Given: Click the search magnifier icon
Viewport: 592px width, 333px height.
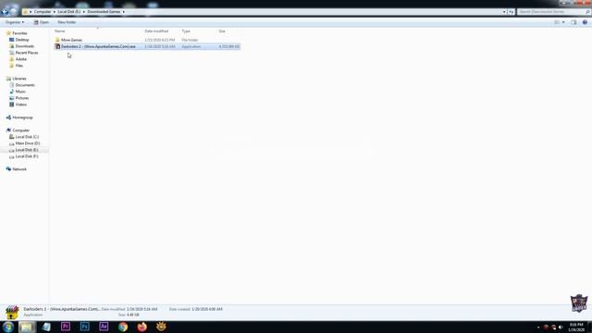Looking at the screenshot, I should click(x=587, y=12).
